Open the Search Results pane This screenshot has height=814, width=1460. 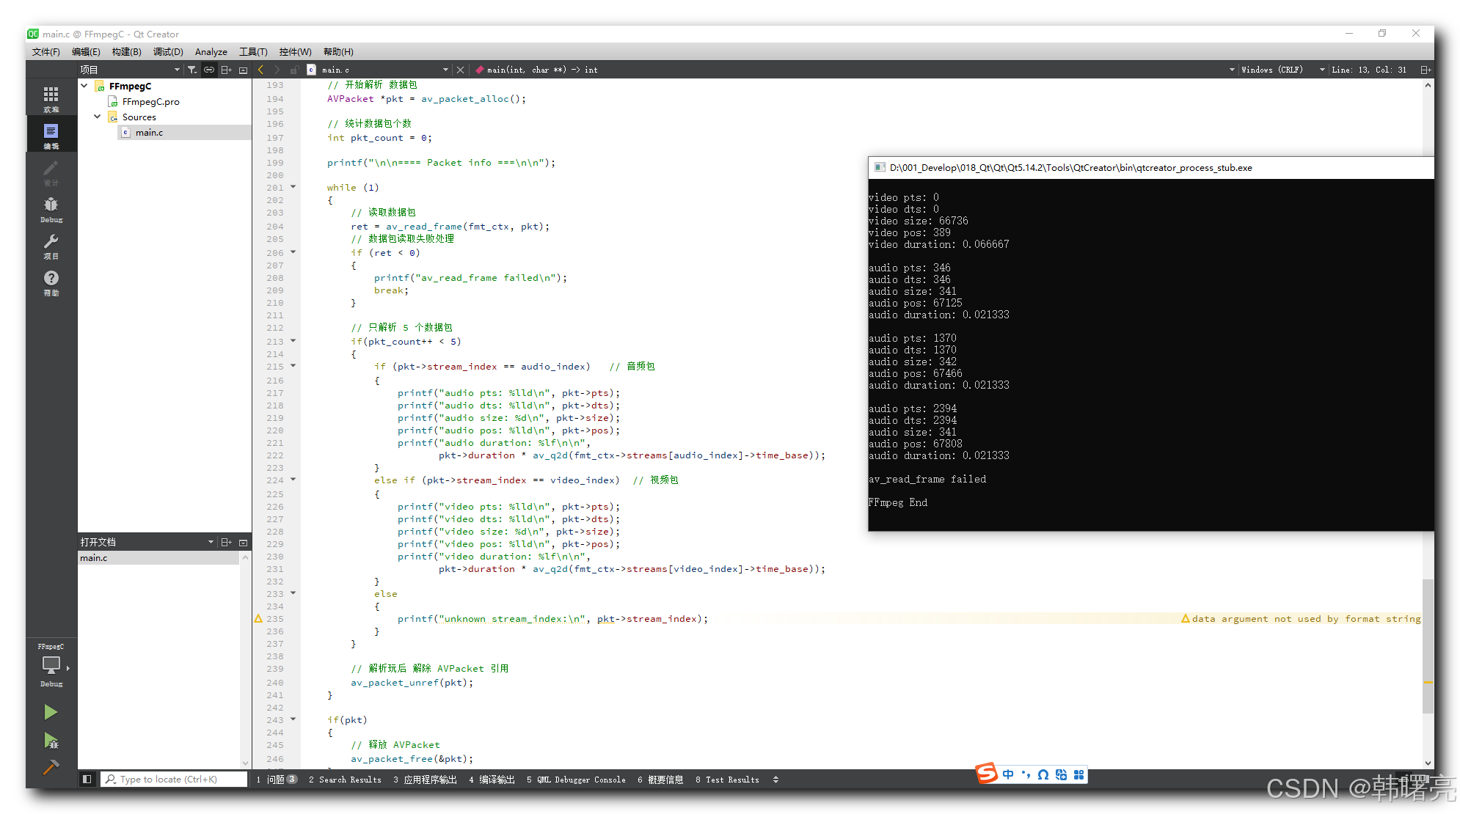point(345,780)
